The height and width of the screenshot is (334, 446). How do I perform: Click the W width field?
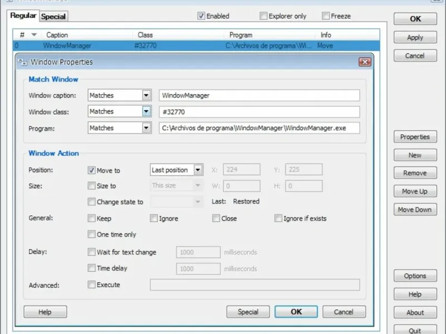(x=241, y=186)
